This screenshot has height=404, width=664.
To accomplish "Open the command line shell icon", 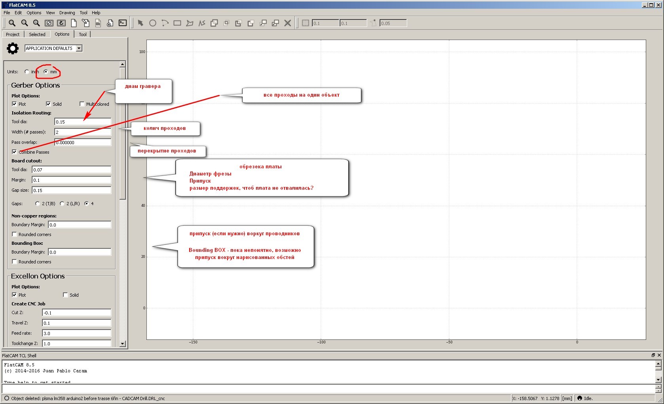I will click(123, 23).
